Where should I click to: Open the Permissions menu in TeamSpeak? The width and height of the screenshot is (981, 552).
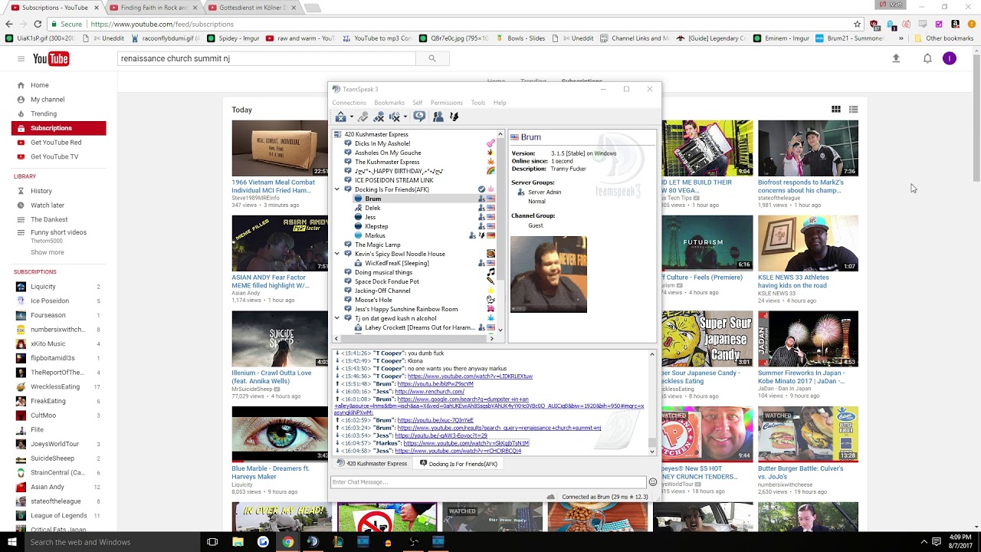pos(446,103)
